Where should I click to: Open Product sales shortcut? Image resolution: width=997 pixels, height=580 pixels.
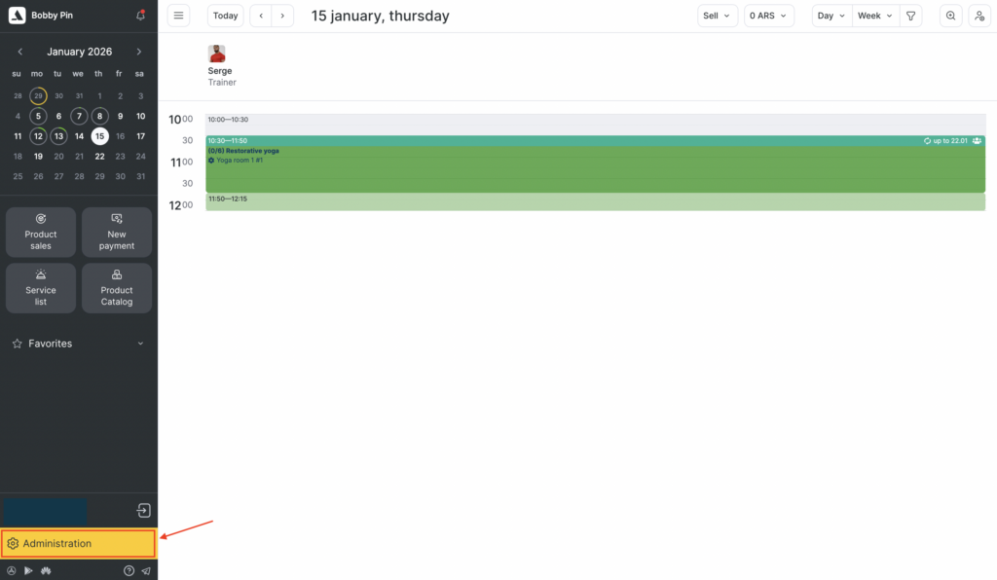(x=41, y=232)
